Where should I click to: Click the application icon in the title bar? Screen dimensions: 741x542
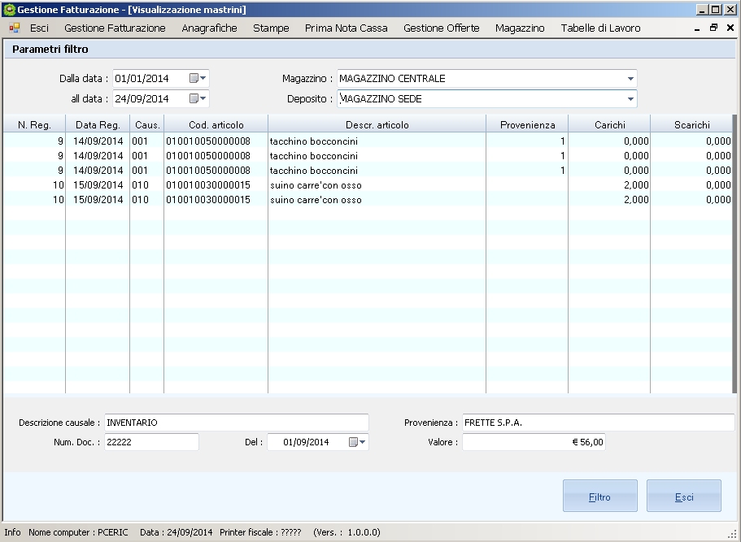[9, 10]
